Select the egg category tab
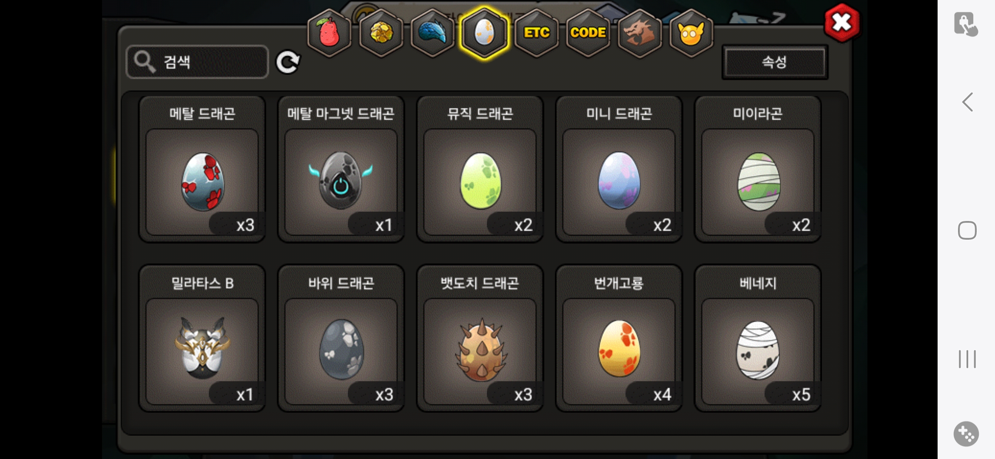The height and width of the screenshot is (459, 995). point(484,33)
